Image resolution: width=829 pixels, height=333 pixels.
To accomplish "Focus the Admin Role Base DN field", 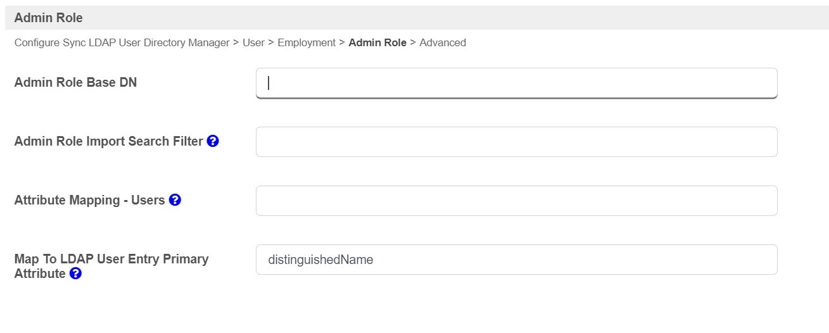I will point(516,83).
